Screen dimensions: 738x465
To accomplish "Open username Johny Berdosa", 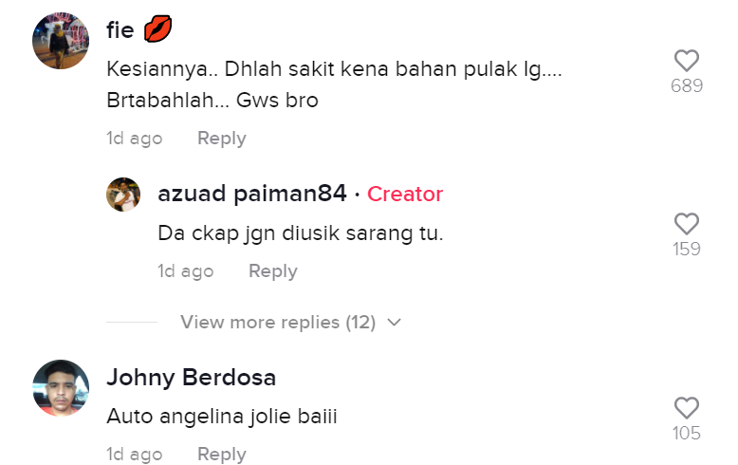I will tap(191, 378).
